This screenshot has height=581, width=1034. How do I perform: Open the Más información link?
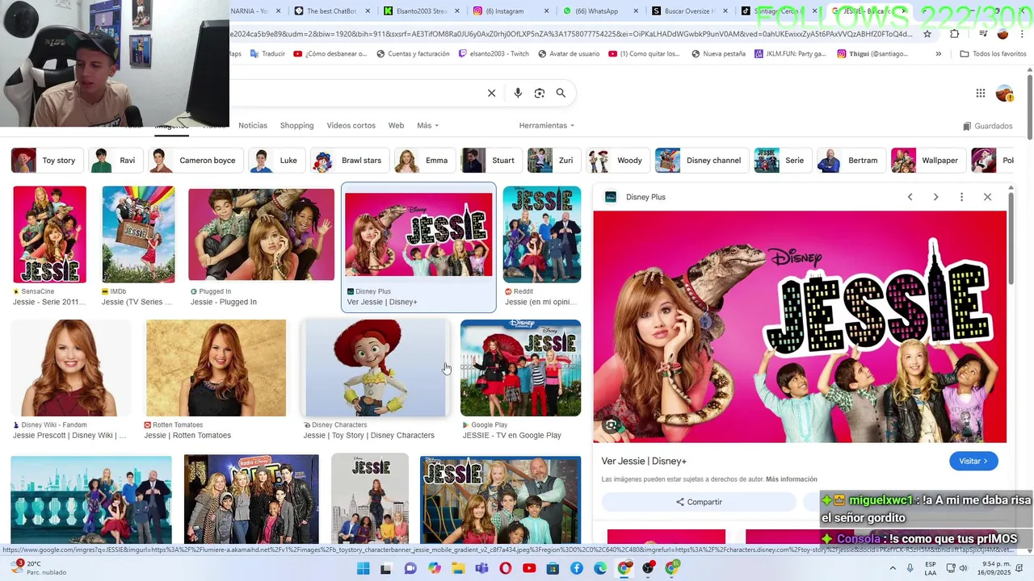tap(791, 479)
